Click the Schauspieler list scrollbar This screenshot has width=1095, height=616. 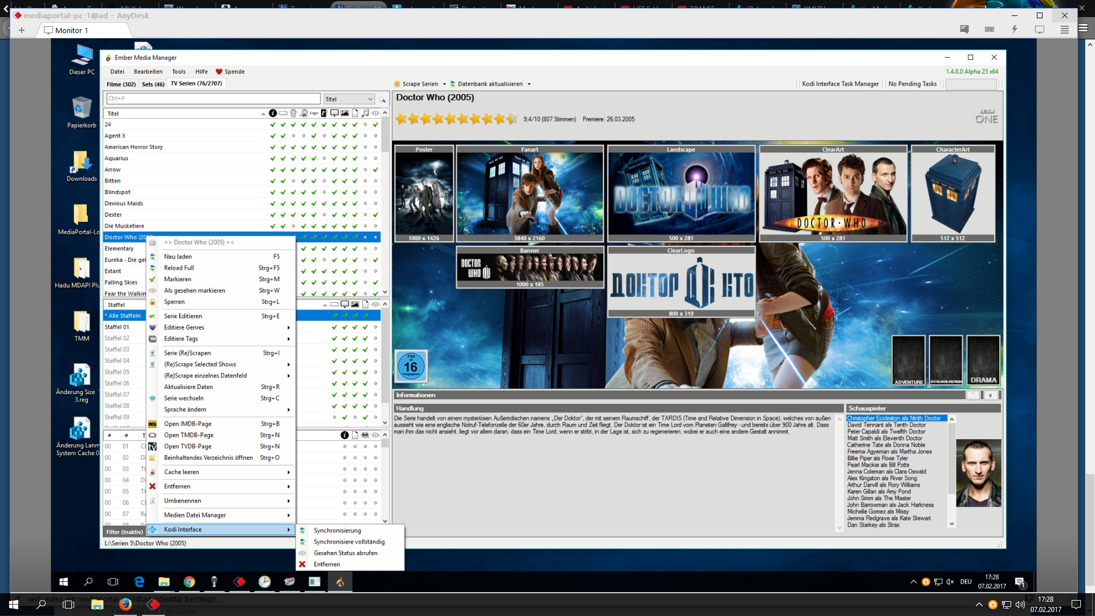[951, 471]
